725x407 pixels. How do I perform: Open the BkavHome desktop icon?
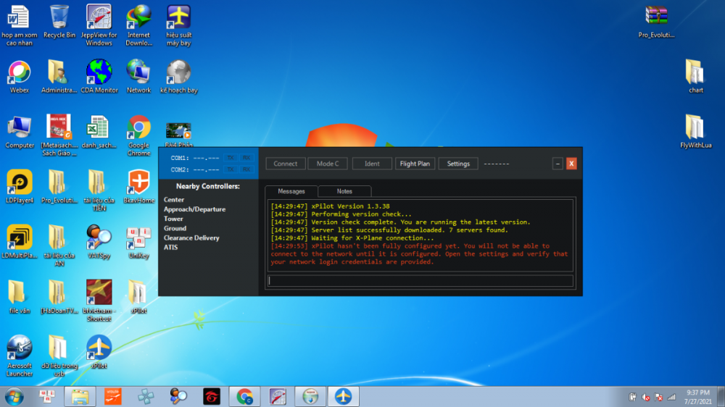click(x=138, y=183)
